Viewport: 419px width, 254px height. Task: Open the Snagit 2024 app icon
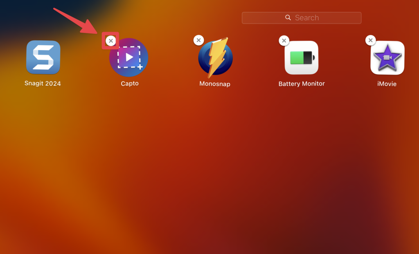pos(43,57)
